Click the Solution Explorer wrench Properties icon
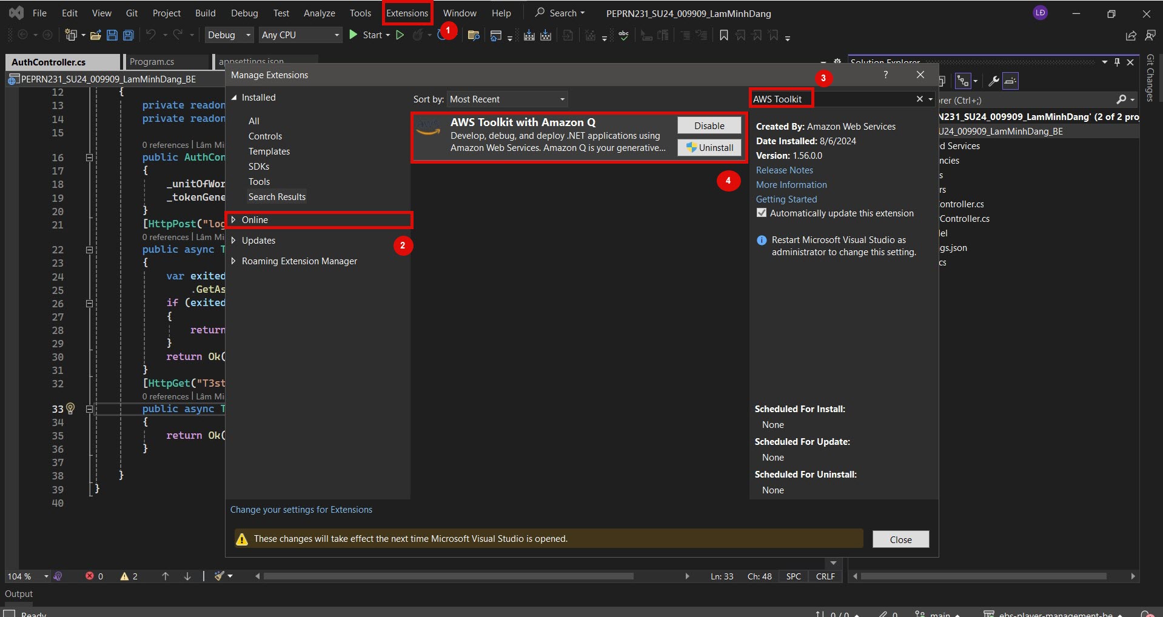Screen dimensions: 1163x617 [x=994, y=81]
